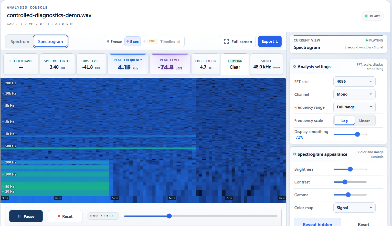This screenshot has width=392, height=226.
Task: Select the Peak Frequency card
Action: 128,64
